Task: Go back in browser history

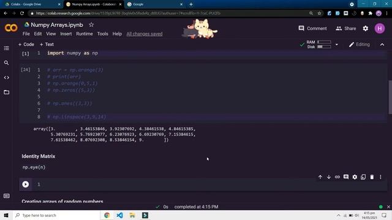Action: (x=6, y=13)
